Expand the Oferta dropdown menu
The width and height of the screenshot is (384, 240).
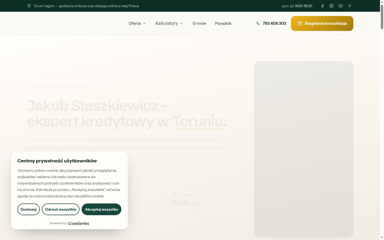[137, 23]
